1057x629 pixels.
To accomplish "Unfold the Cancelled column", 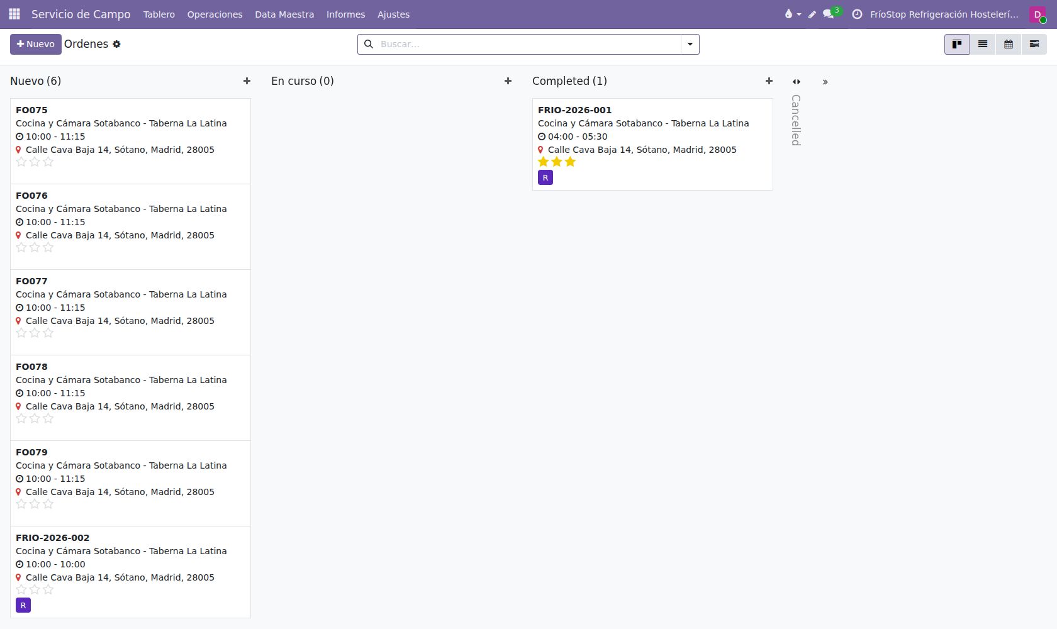I will (797, 82).
